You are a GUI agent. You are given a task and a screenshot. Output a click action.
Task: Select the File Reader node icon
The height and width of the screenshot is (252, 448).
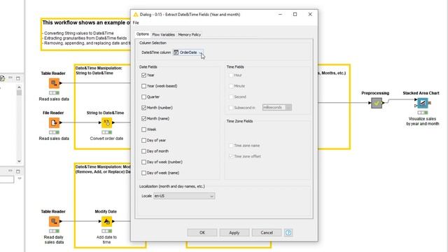click(54, 123)
